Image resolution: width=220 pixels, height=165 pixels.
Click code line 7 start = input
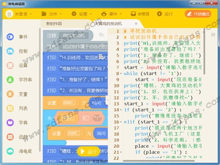(163, 68)
